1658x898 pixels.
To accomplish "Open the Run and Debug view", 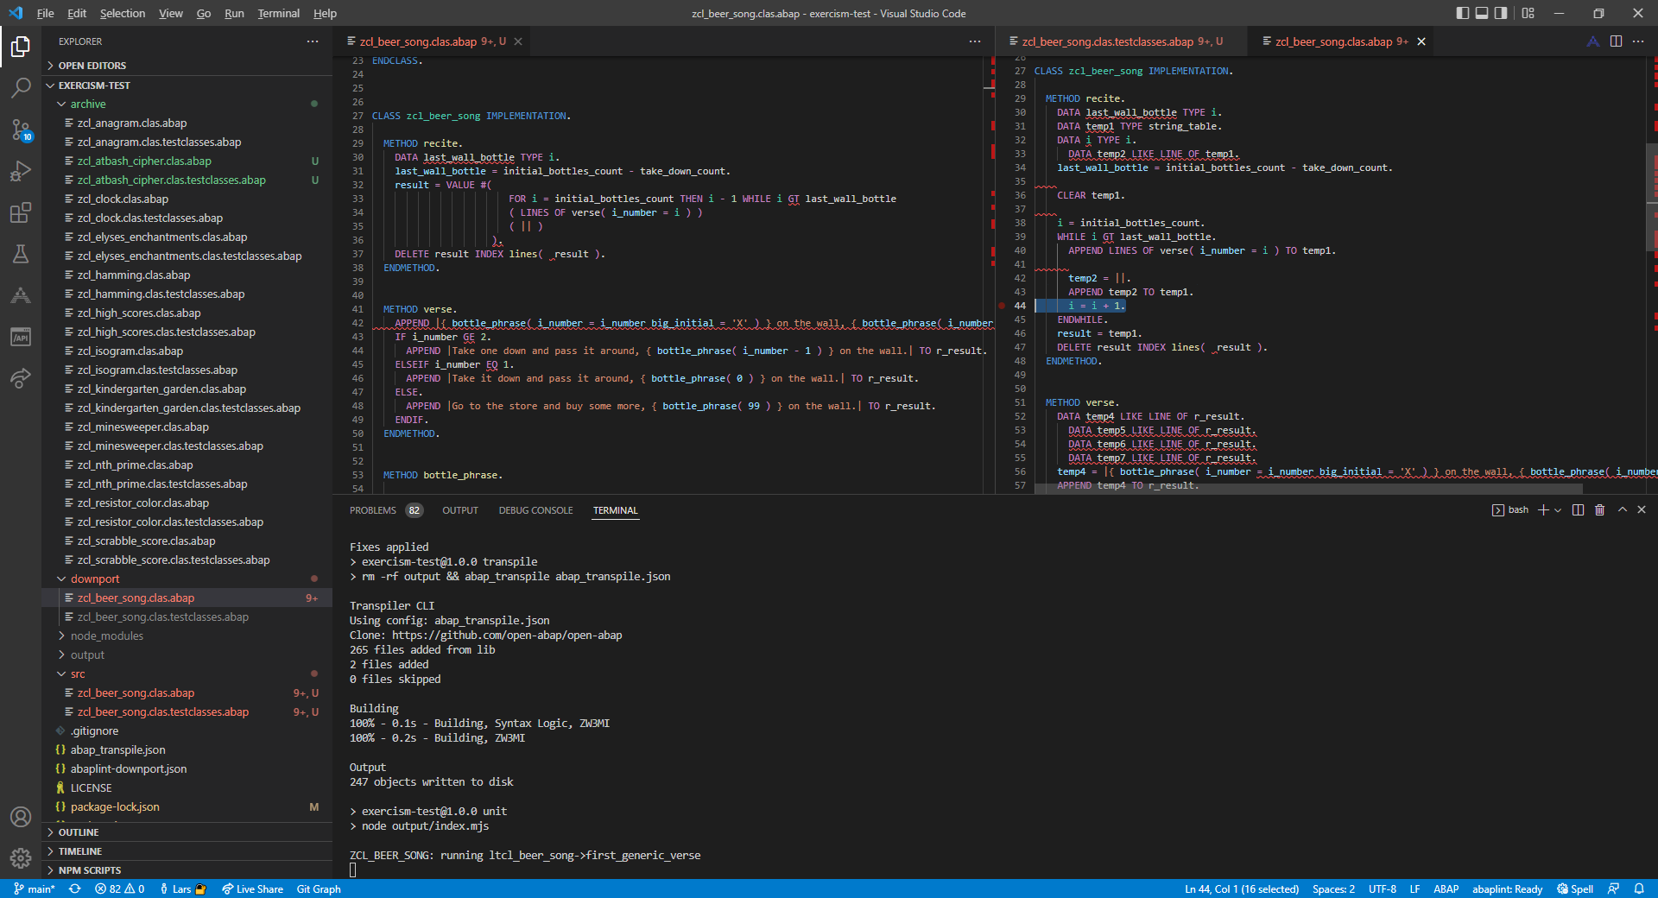I will [21, 171].
